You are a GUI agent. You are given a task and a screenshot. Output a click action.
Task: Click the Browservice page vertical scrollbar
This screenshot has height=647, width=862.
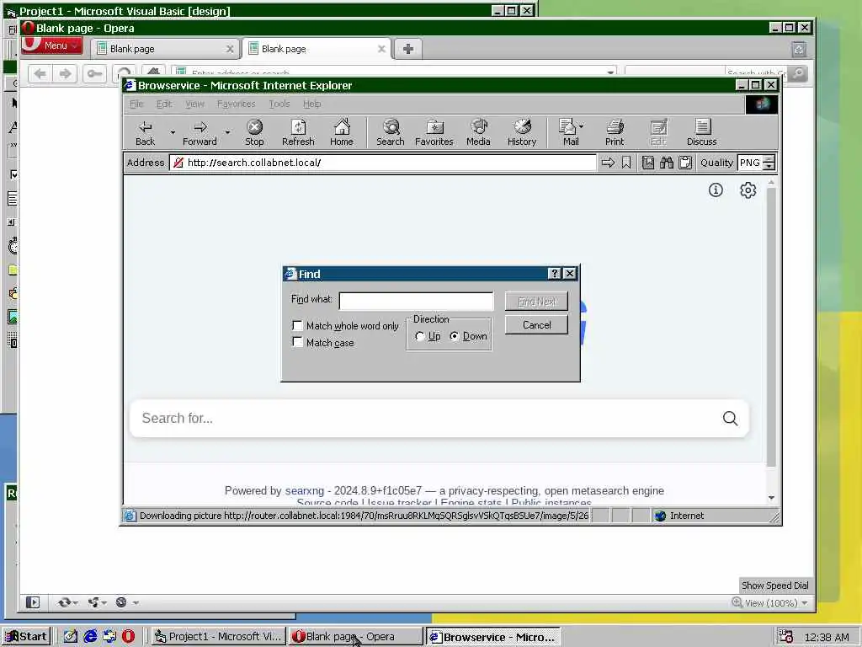click(x=771, y=327)
